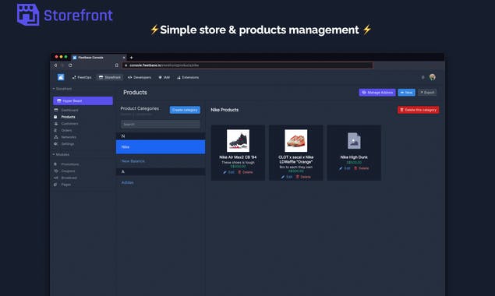495x296 pixels.
Task: Click the notifications bell icon in the navbar
Action: 423,77
